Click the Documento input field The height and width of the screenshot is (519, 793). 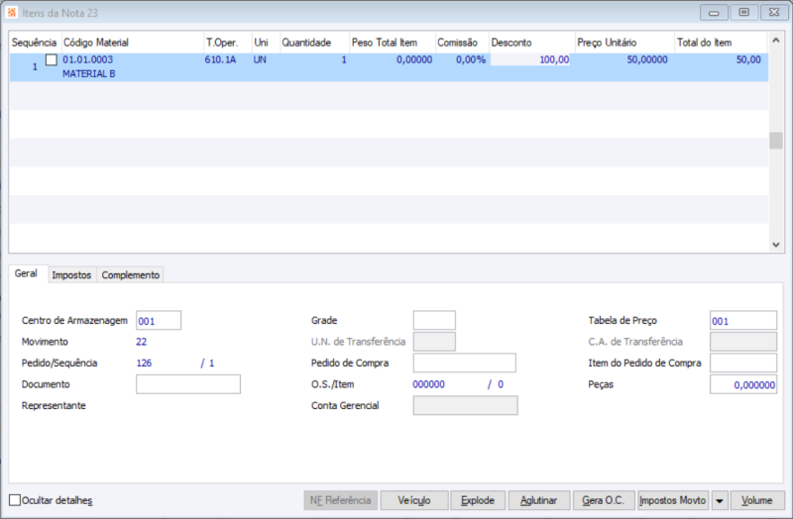click(188, 384)
